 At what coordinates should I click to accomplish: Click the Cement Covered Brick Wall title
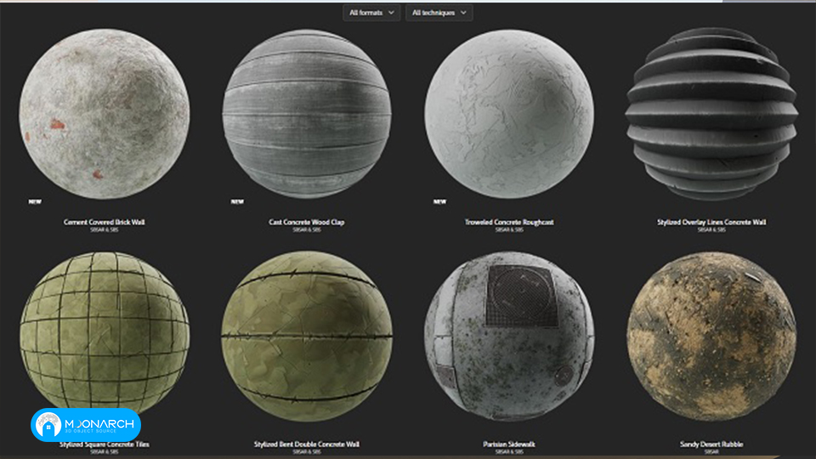104,222
